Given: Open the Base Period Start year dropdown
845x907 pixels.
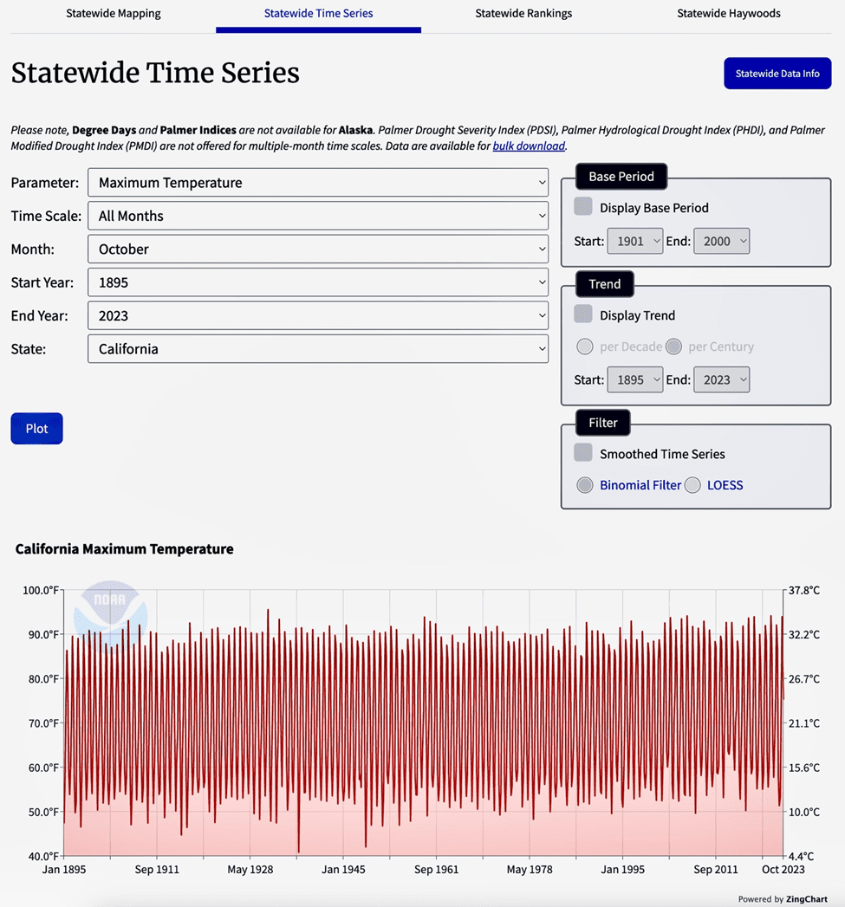Looking at the screenshot, I should (634, 242).
